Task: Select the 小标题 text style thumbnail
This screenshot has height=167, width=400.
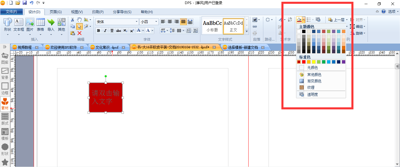Action: pyautogui.click(x=212, y=26)
